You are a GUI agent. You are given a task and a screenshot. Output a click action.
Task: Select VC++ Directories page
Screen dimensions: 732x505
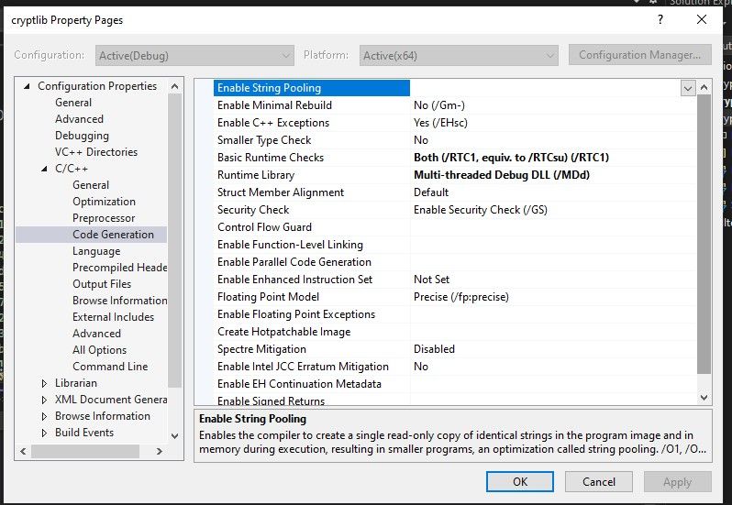96,152
